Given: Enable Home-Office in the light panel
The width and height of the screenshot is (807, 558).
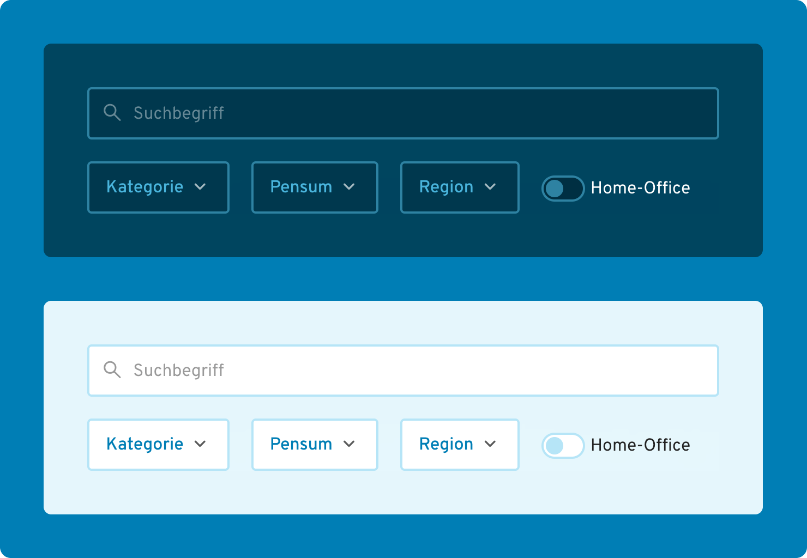Looking at the screenshot, I should click(563, 446).
